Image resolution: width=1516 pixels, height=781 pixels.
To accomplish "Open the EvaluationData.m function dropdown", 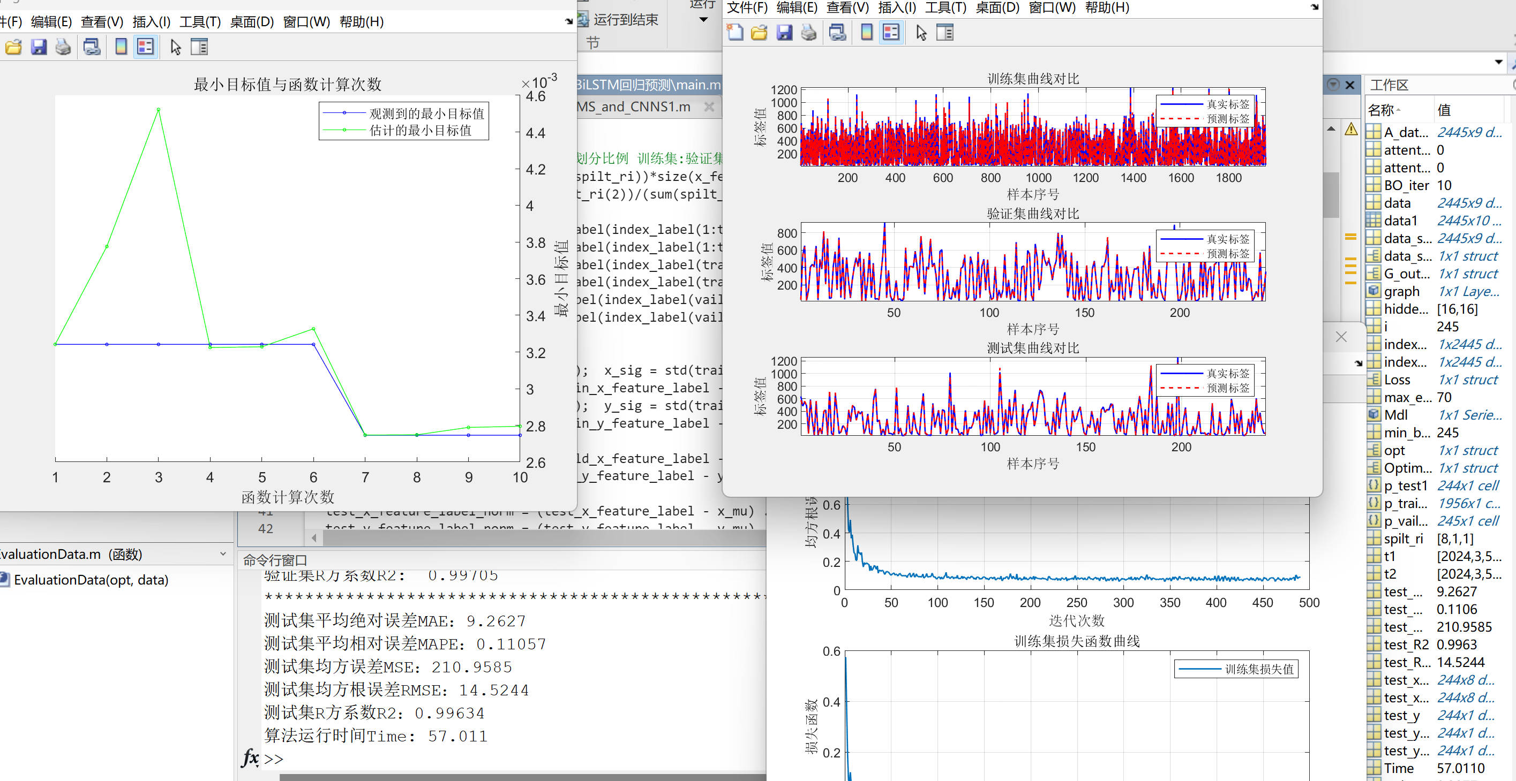I will pyautogui.click(x=222, y=553).
